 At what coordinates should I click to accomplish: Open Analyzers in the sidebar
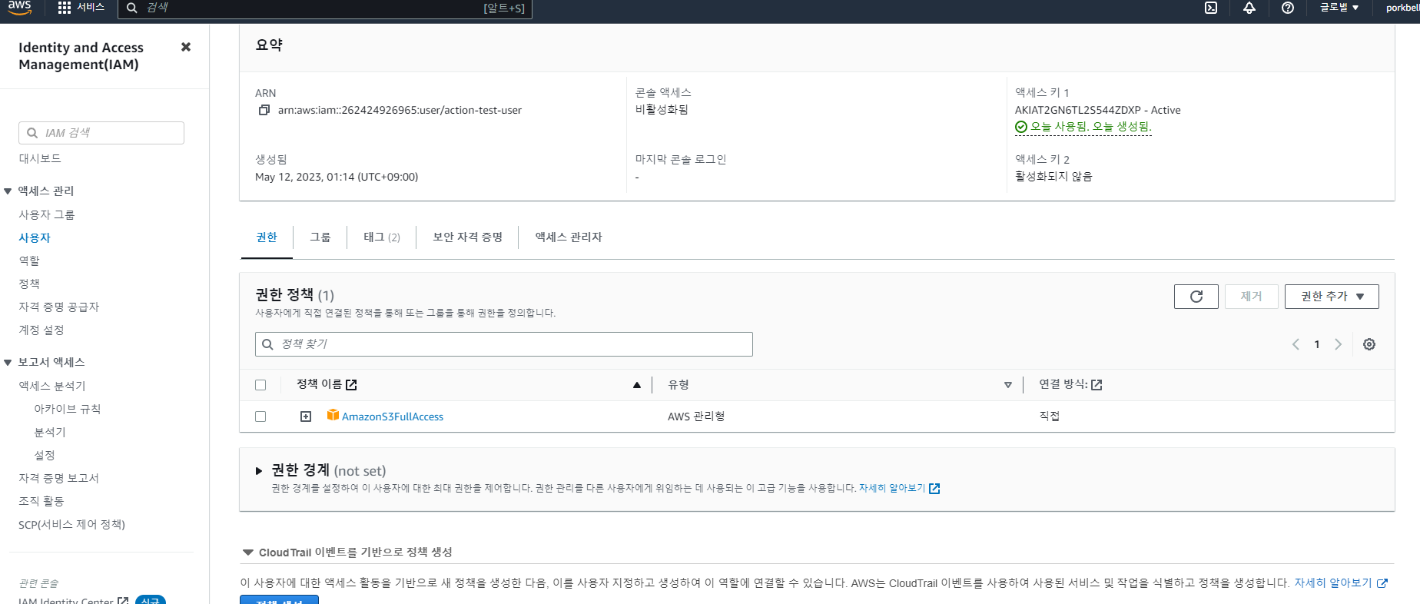point(50,432)
